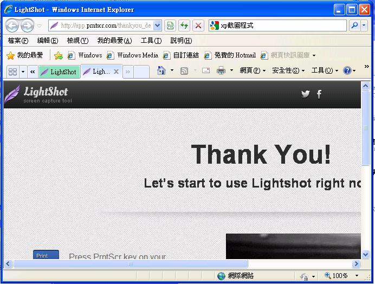Click the tab scroll left chevrons
This screenshot has width=375, height=284.
[x=33, y=72]
